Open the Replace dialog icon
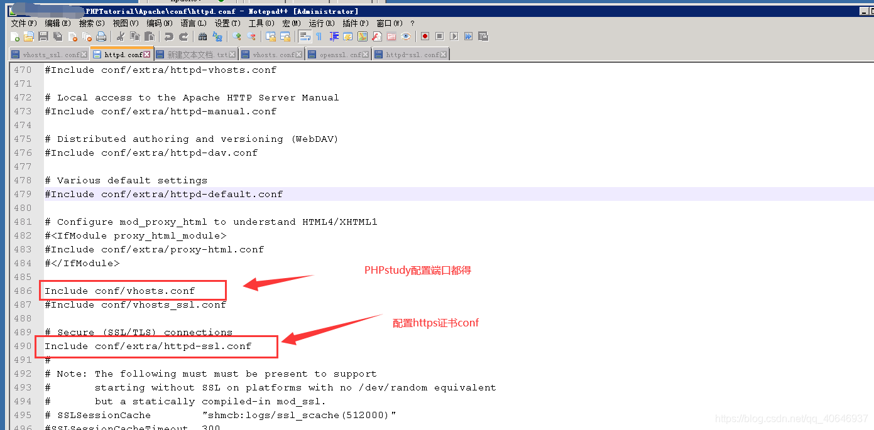The image size is (874, 430). coord(217,36)
